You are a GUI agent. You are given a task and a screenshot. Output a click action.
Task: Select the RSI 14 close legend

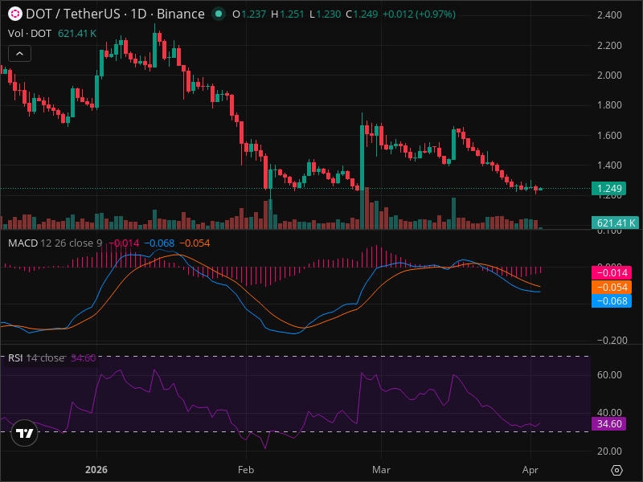pyautogui.click(x=36, y=358)
